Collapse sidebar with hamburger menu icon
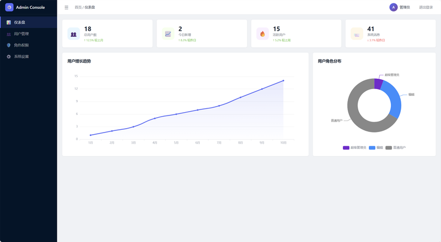Image resolution: width=441 pixels, height=242 pixels. [66, 8]
